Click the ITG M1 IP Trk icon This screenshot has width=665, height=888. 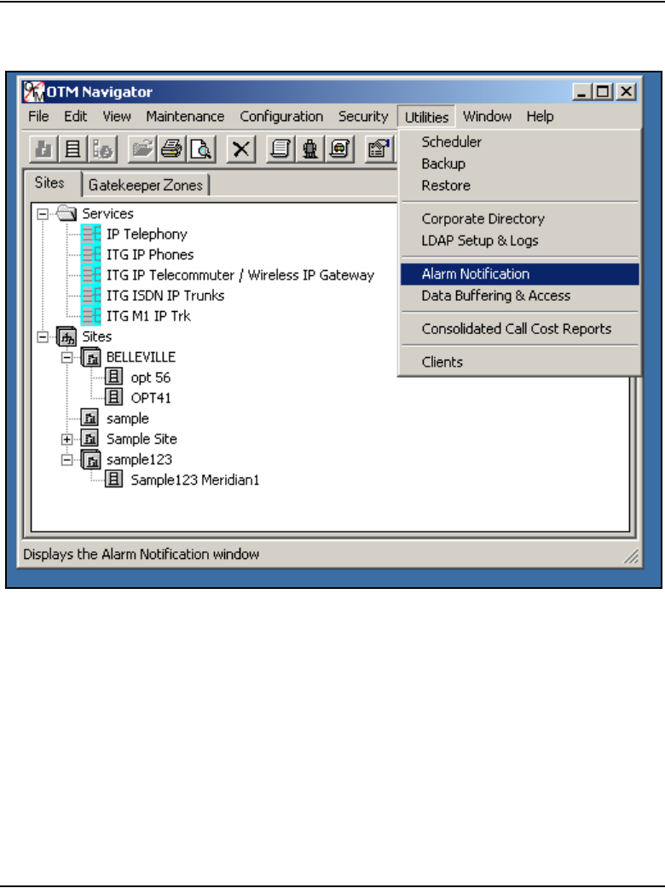click(x=90, y=315)
